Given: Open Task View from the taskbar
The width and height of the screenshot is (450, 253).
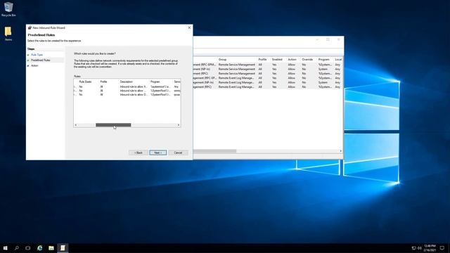Looking at the screenshot, I should tap(28, 248).
